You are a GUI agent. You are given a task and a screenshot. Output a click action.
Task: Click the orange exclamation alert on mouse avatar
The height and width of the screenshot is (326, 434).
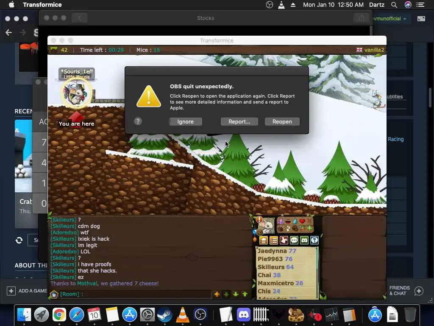pyautogui.click(x=259, y=219)
